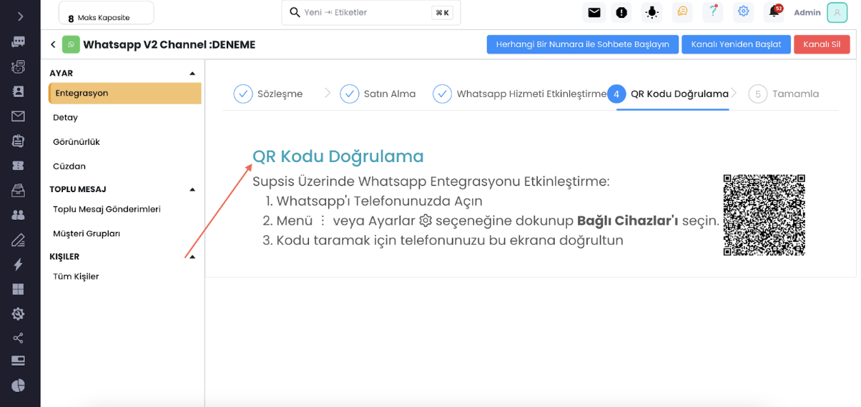Click the search box 'Yeni Etiketler'

click(371, 13)
